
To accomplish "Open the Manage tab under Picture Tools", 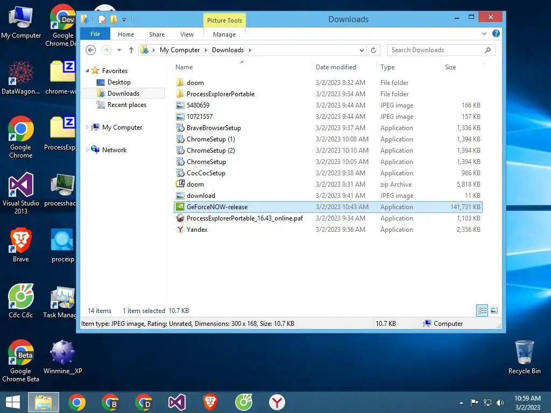I will (224, 34).
